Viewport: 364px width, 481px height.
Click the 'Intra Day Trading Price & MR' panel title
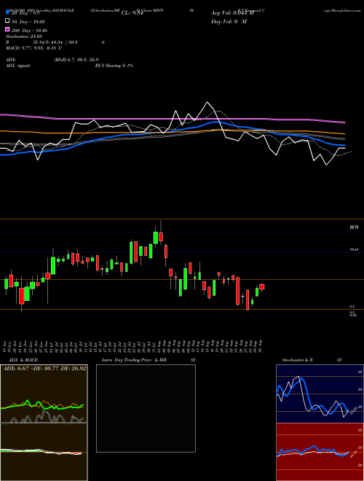134,360
